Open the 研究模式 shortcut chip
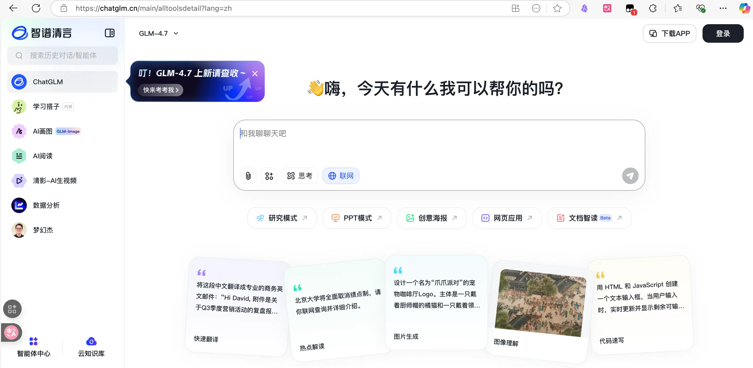Screen dimensions: 753x368 [x=282, y=218]
